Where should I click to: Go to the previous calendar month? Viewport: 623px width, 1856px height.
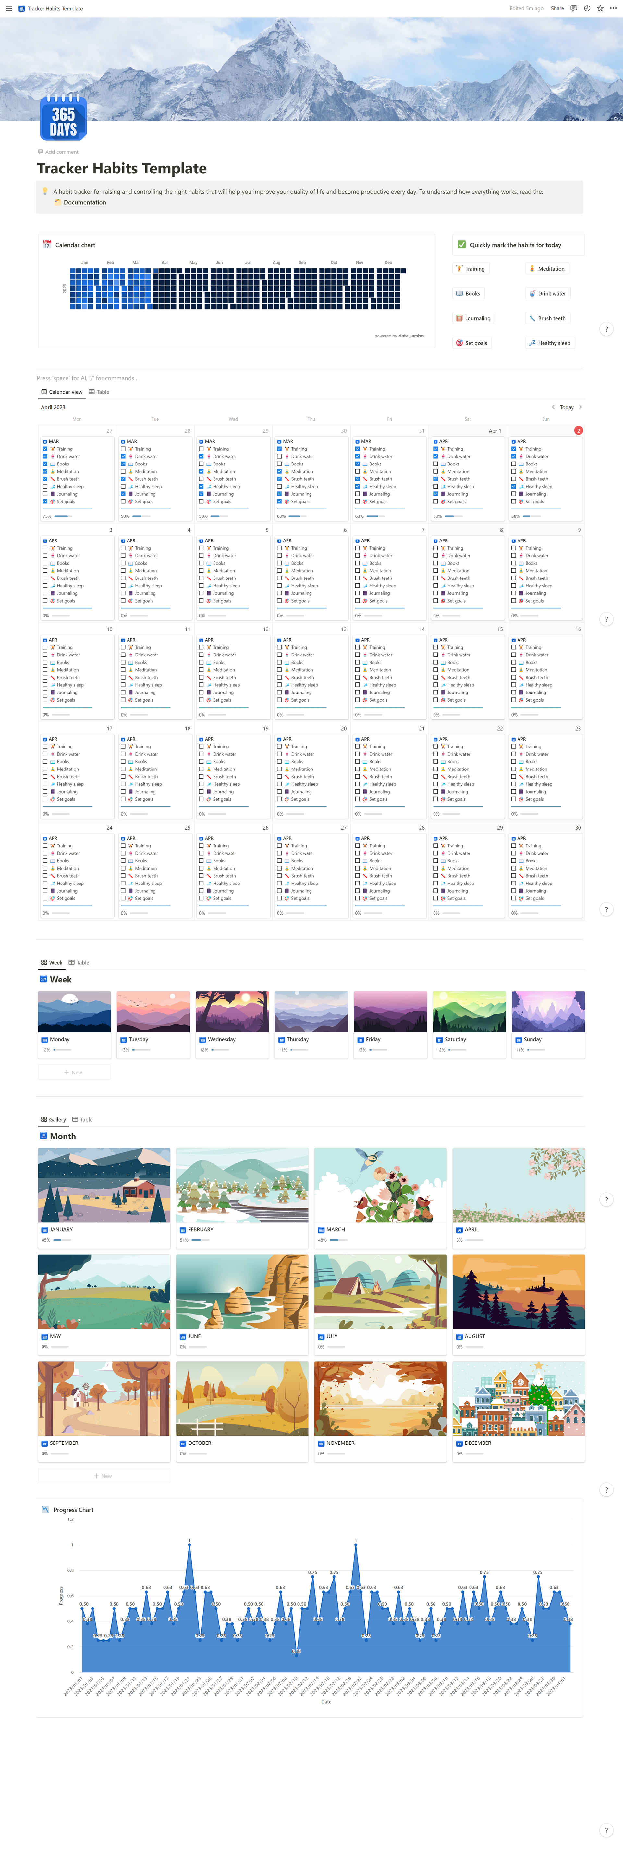point(553,407)
